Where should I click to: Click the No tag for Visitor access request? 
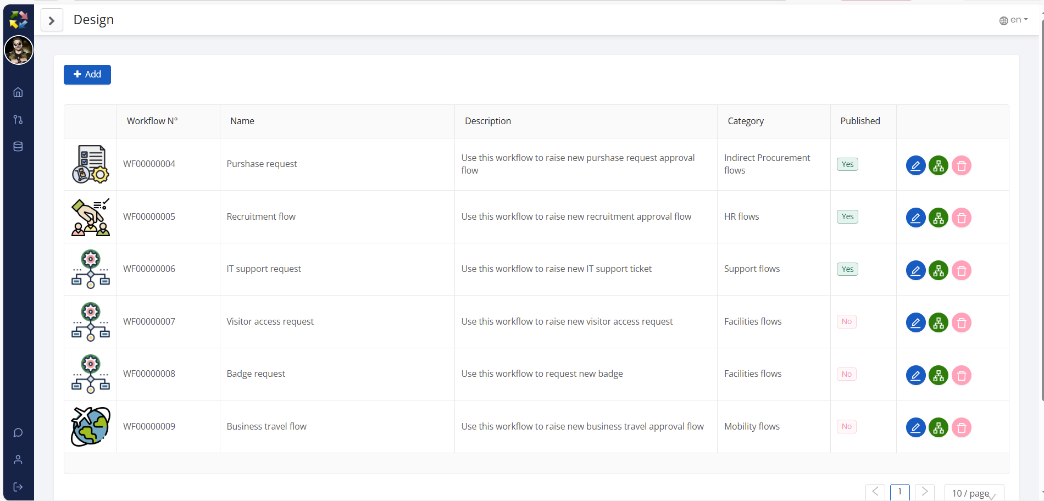tap(846, 321)
